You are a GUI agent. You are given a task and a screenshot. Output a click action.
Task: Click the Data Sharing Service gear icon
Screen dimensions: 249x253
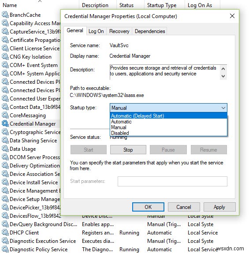click(x=5, y=140)
